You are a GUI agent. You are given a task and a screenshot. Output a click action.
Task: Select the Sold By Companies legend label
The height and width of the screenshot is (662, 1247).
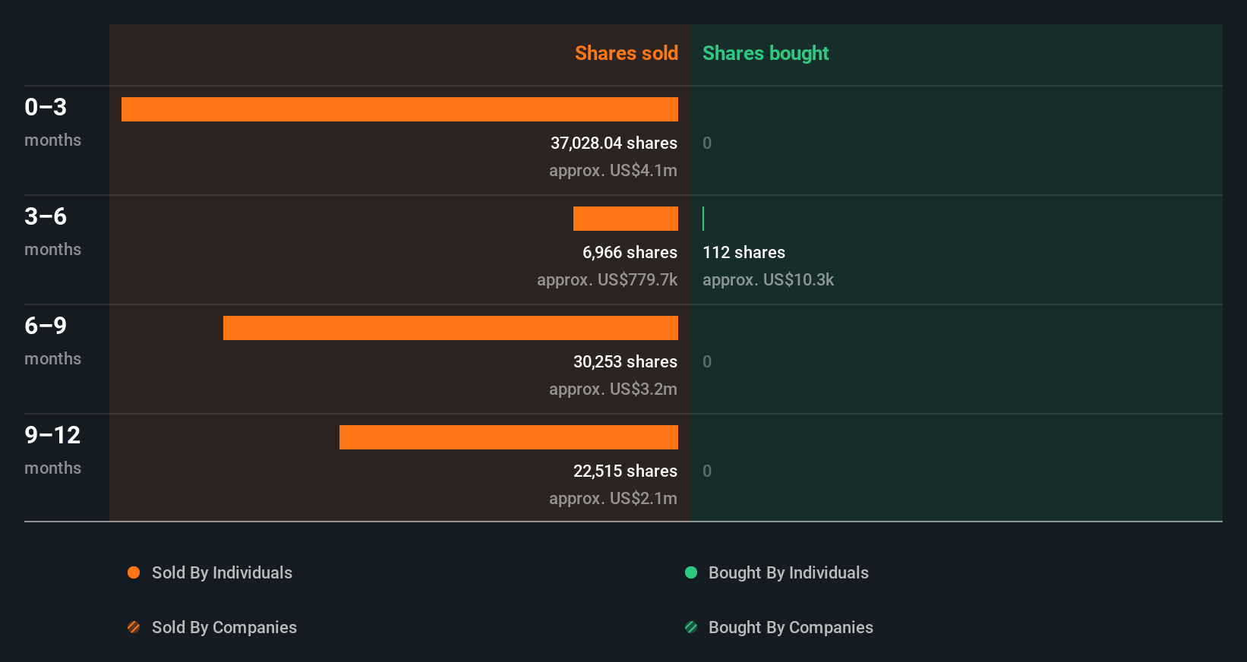[x=224, y=628]
